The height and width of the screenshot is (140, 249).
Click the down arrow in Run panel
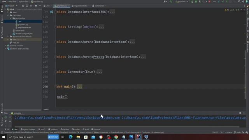[10, 121]
